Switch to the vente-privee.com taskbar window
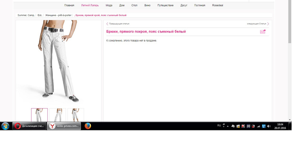This screenshot has height=164, width=292. [64, 126]
